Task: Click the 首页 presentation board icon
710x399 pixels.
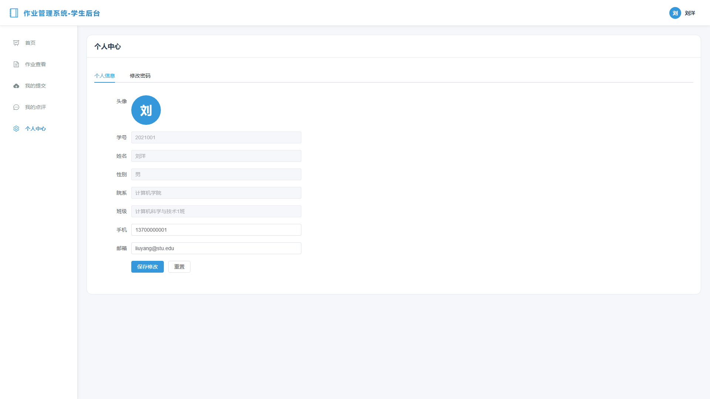Action: [16, 43]
